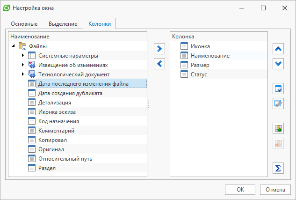Switch to the Выделение tab
296x200 pixels.
coord(63,24)
